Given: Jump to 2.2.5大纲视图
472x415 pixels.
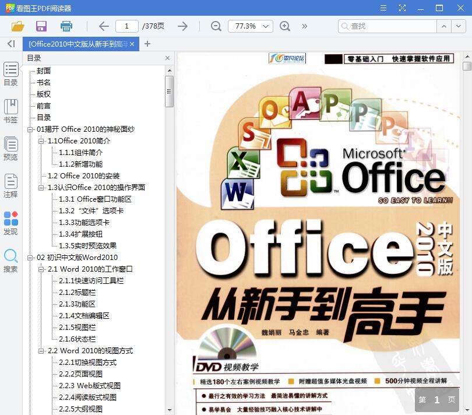Looking at the screenshot, I should coord(80,409).
